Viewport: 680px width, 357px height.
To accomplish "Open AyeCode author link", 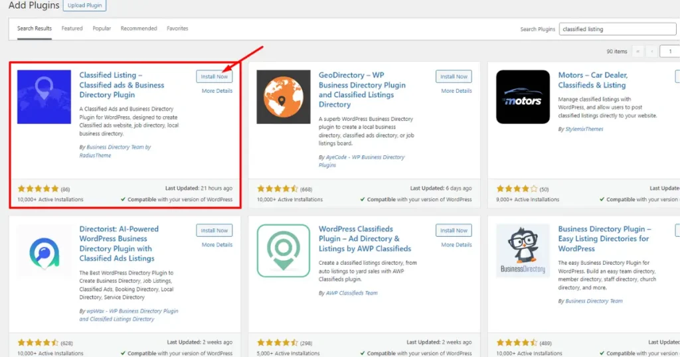I will 361,161.
